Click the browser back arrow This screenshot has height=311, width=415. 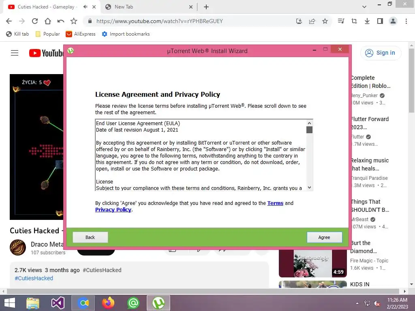pos(9,21)
